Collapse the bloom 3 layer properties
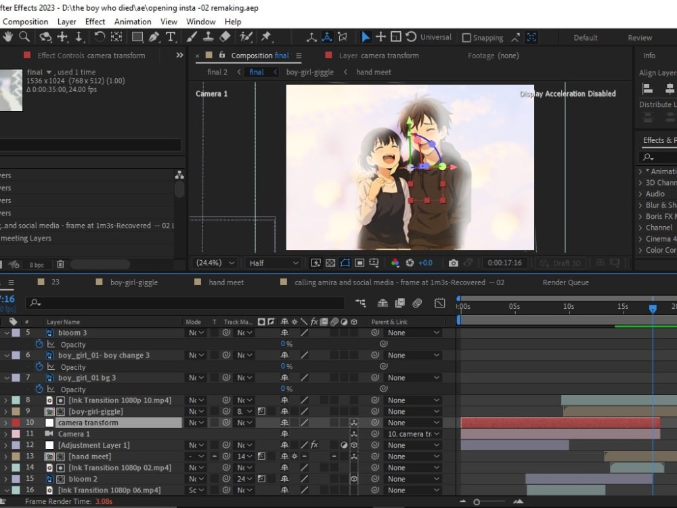The height and width of the screenshot is (508, 677). [7, 333]
